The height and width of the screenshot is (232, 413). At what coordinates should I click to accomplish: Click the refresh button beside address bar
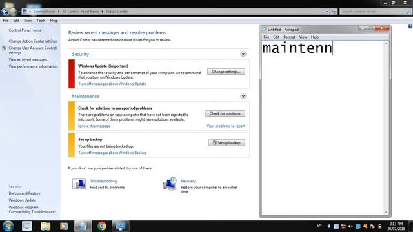(x=334, y=12)
